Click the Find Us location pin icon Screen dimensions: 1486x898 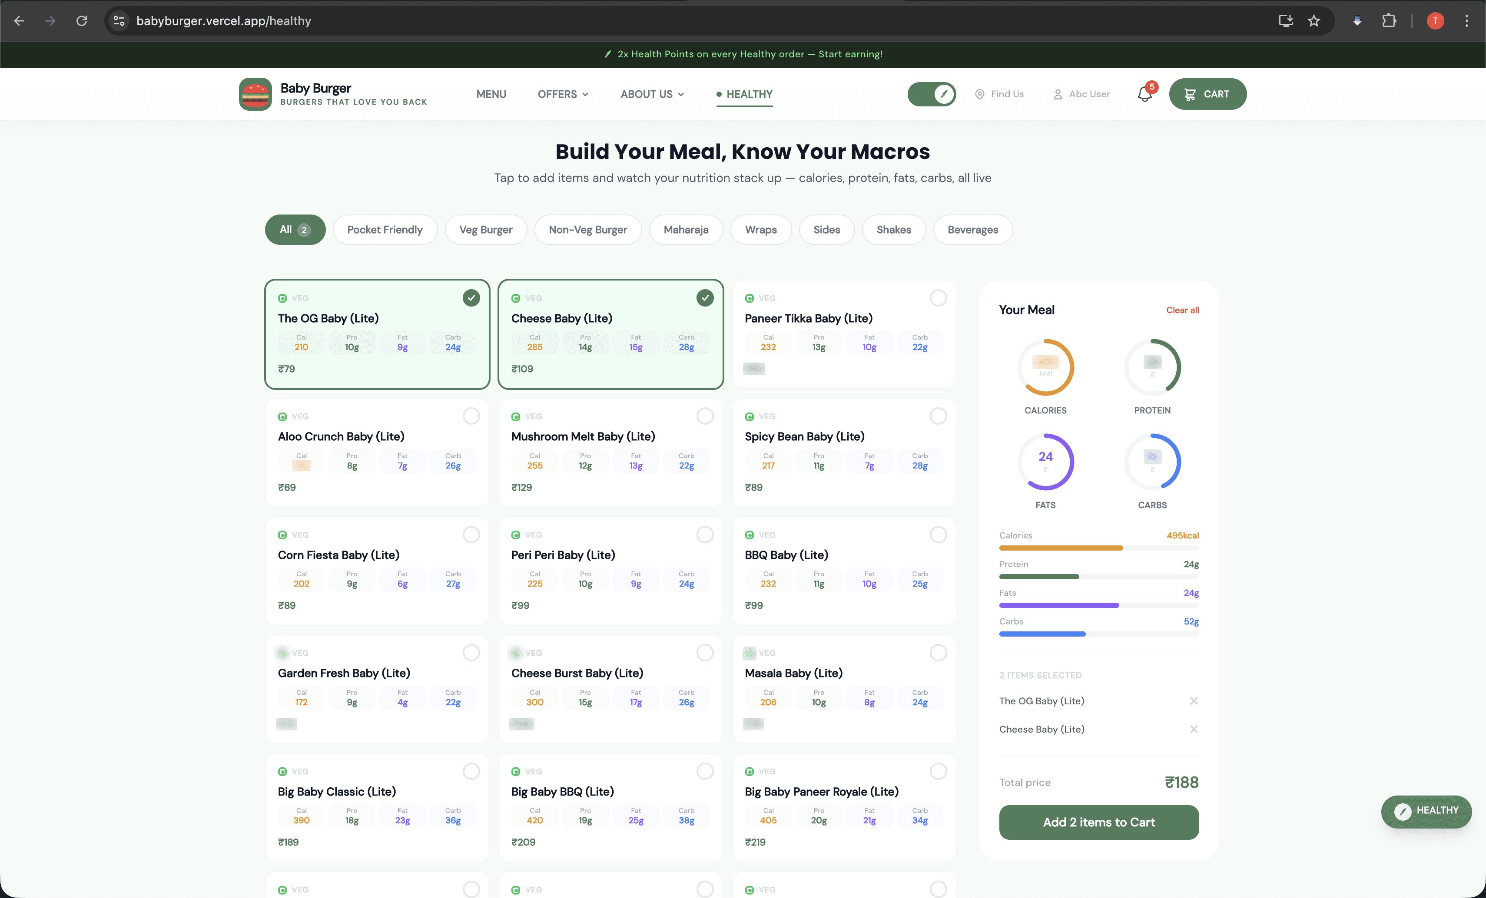(x=979, y=94)
